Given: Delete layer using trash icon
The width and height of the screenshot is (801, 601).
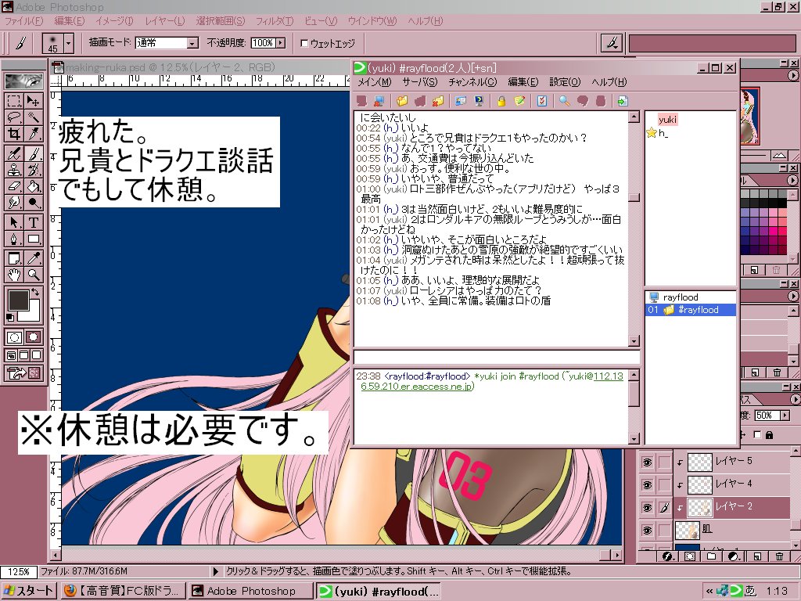Looking at the screenshot, I should pos(779,556).
